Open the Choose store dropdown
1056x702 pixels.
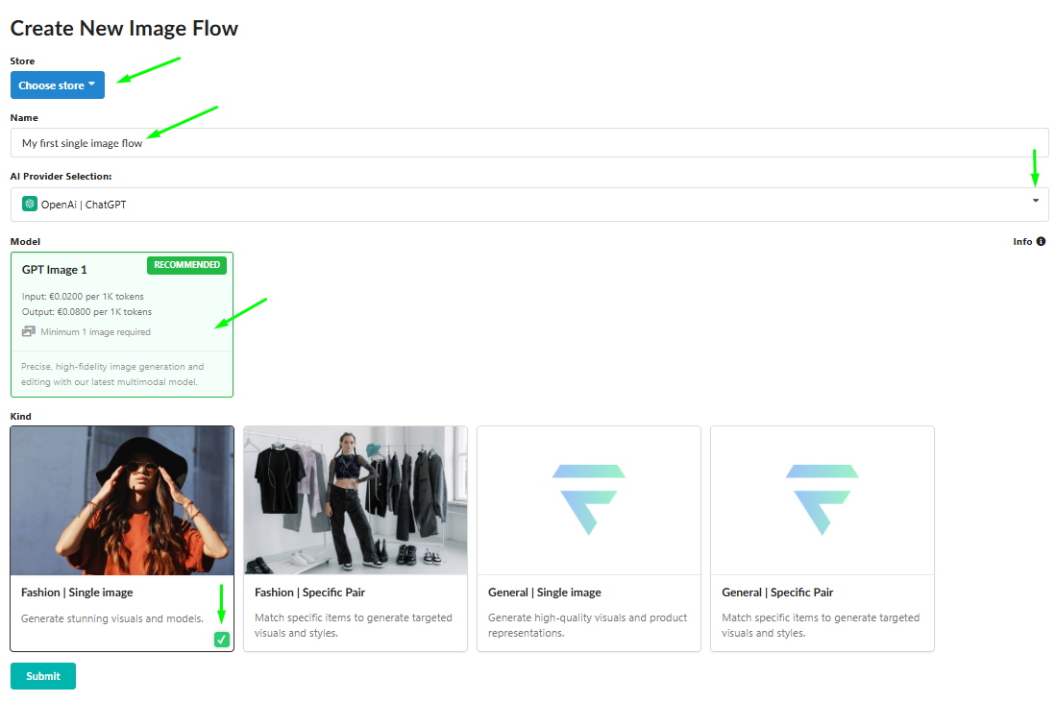pos(58,85)
